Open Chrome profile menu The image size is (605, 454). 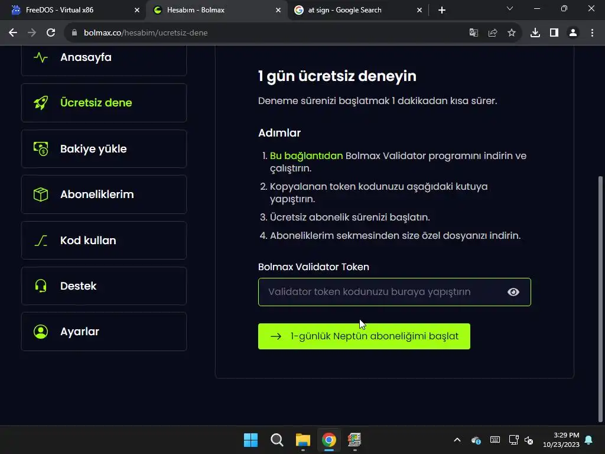(x=573, y=33)
